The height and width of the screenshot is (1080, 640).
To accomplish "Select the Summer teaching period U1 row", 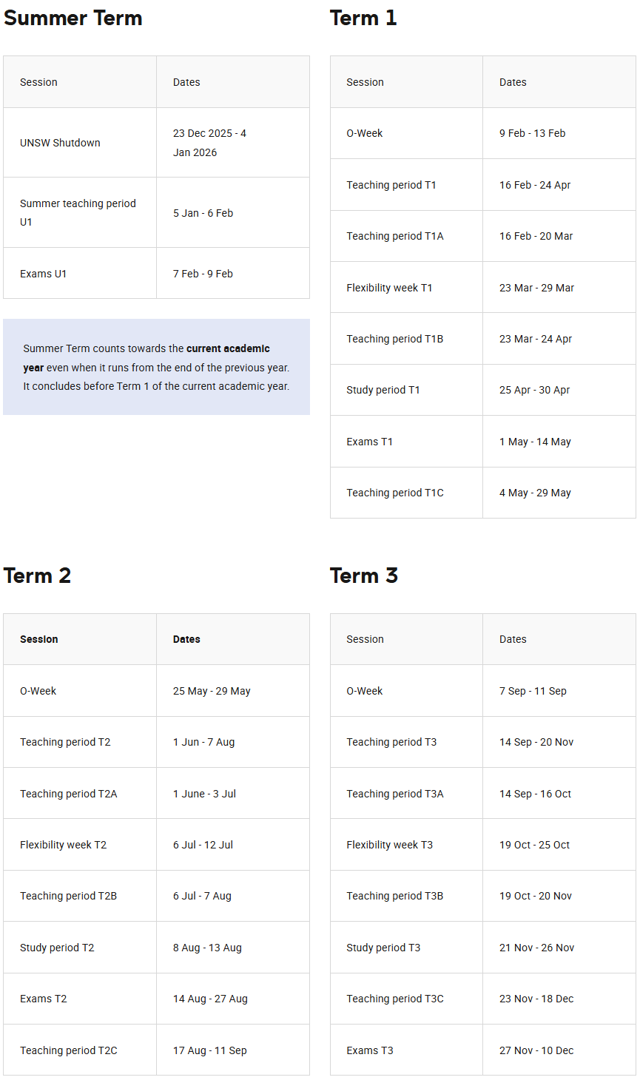I will pyautogui.click(x=78, y=212).
